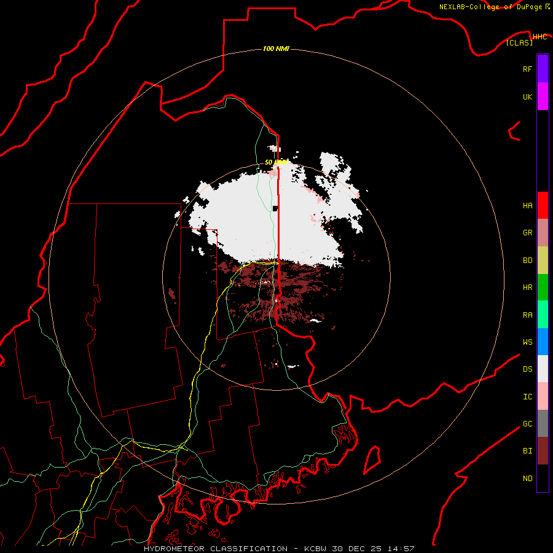Image resolution: width=553 pixels, height=553 pixels.
Task: Click the KCBW station identifier
Action: tap(315, 549)
